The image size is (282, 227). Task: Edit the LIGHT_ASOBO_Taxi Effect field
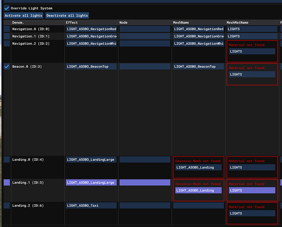click(91, 206)
